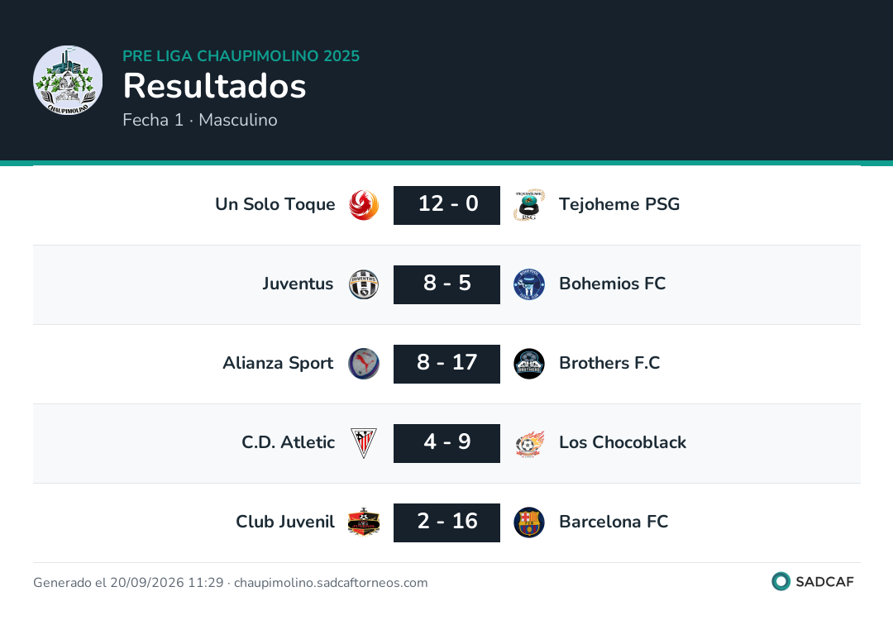This screenshot has width=893, height=625.
Task: Click the PRE LIGA CHAUPIMOLINO 2025 title
Action: 241,55
